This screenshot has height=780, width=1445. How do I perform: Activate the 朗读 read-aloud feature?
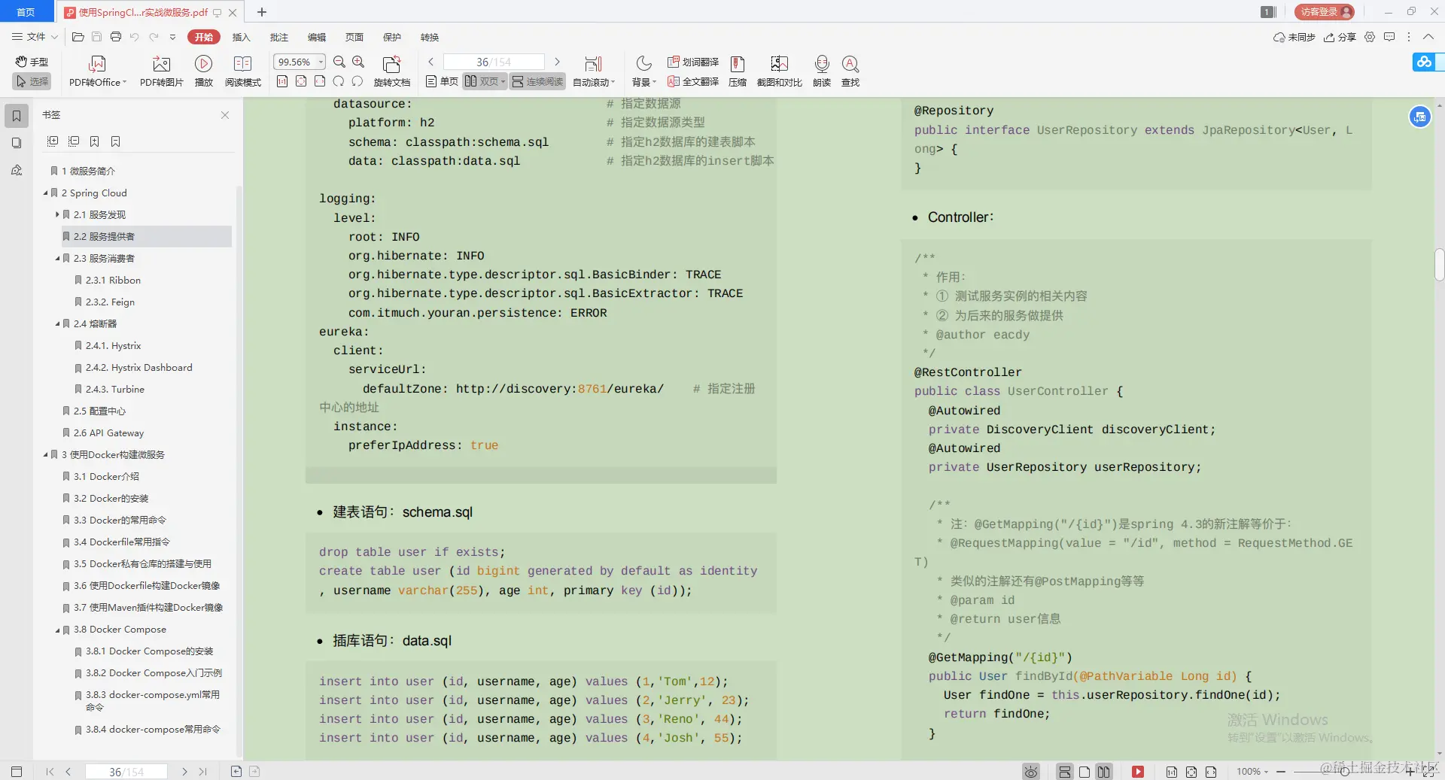pos(821,71)
